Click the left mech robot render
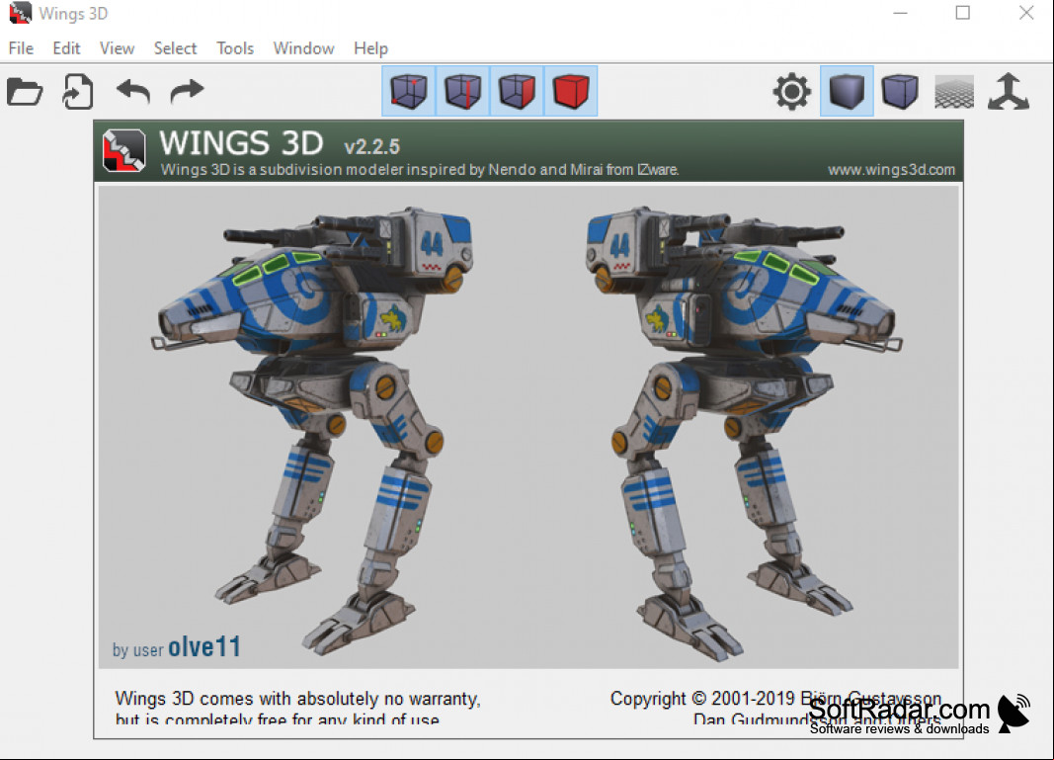 pos(313,431)
